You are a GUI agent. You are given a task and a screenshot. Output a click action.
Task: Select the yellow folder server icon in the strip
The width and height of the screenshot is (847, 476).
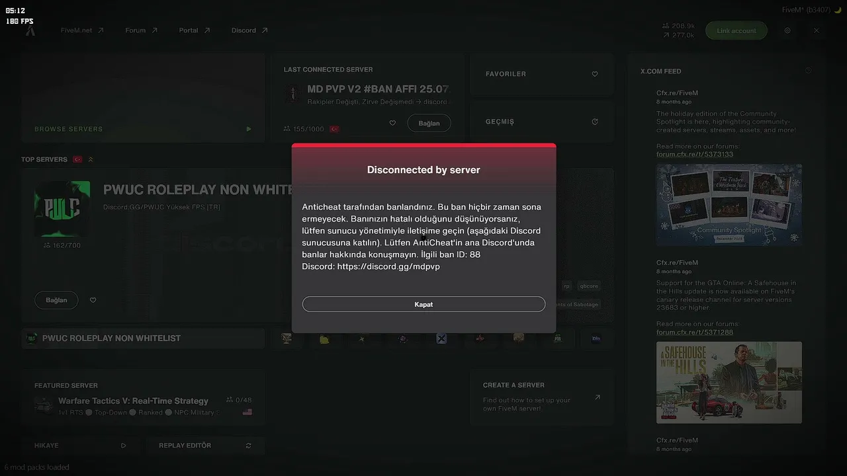324,339
